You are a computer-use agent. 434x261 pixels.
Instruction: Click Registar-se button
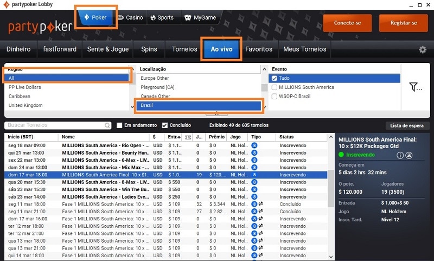tap(404, 23)
